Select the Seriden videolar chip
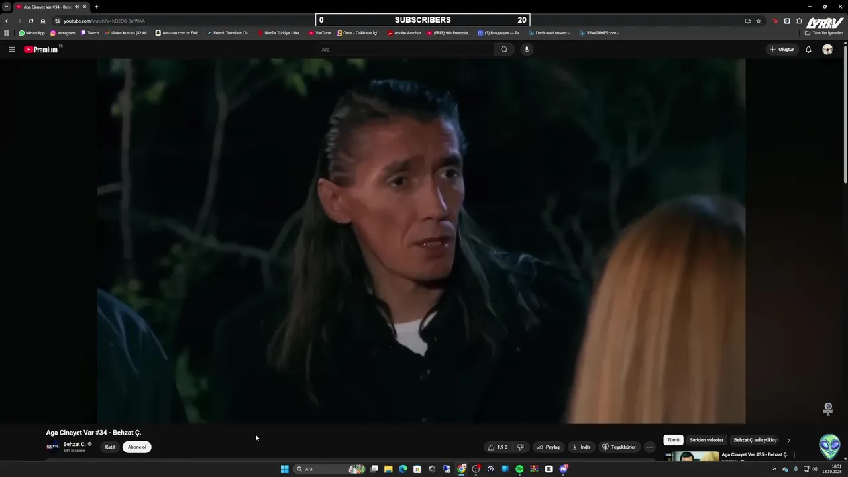This screenshot has height=477, width=848. (x=706, y=440)
